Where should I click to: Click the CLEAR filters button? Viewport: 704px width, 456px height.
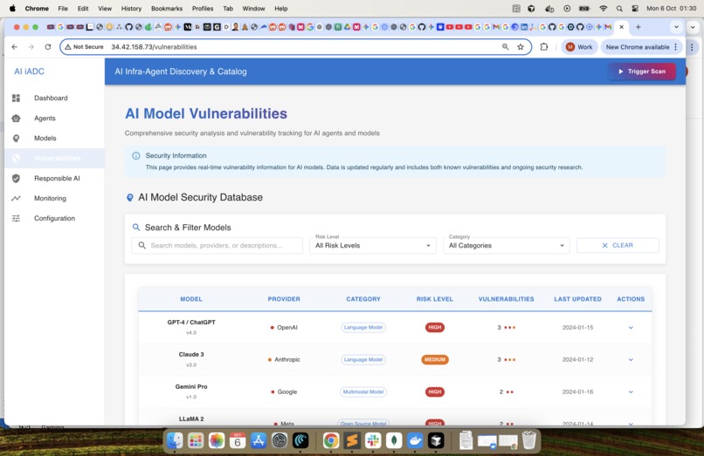[x=618, y=245]
